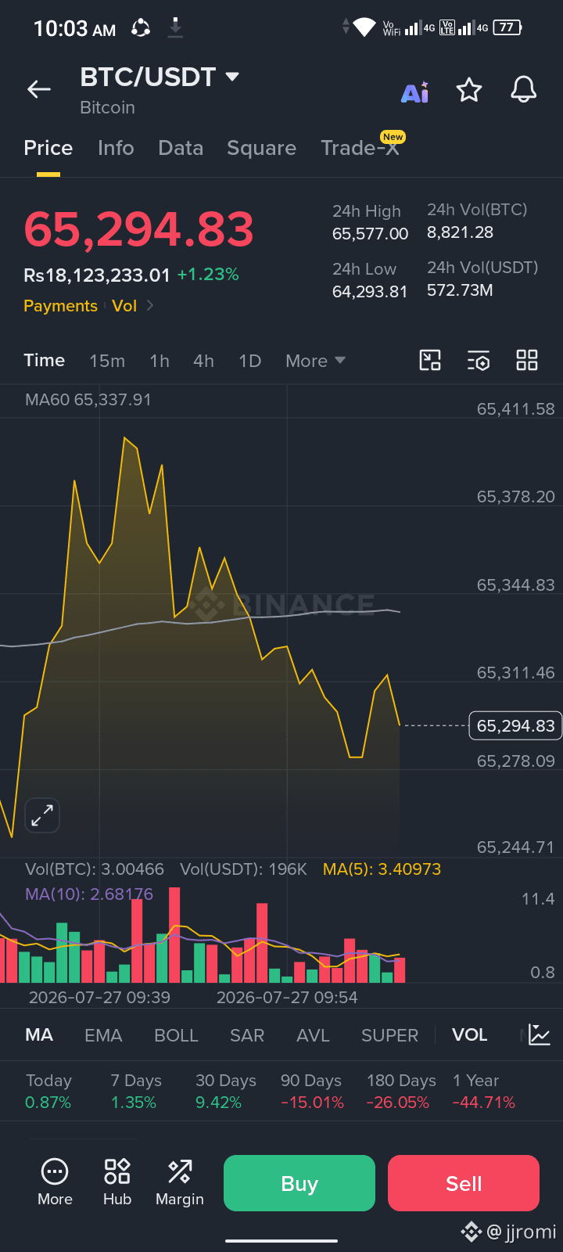This screenshot has height=1252, width=563.
Task: Tap the current price tag 65,294.83 on chart
Action: pos(515,725)
